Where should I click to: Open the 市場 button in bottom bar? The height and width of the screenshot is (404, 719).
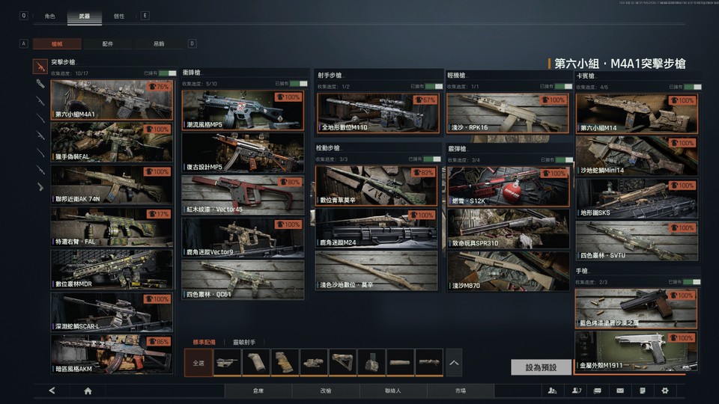click(x=461, y=391)
